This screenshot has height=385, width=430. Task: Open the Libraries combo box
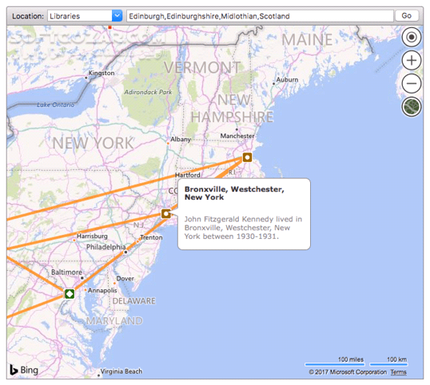85,16
